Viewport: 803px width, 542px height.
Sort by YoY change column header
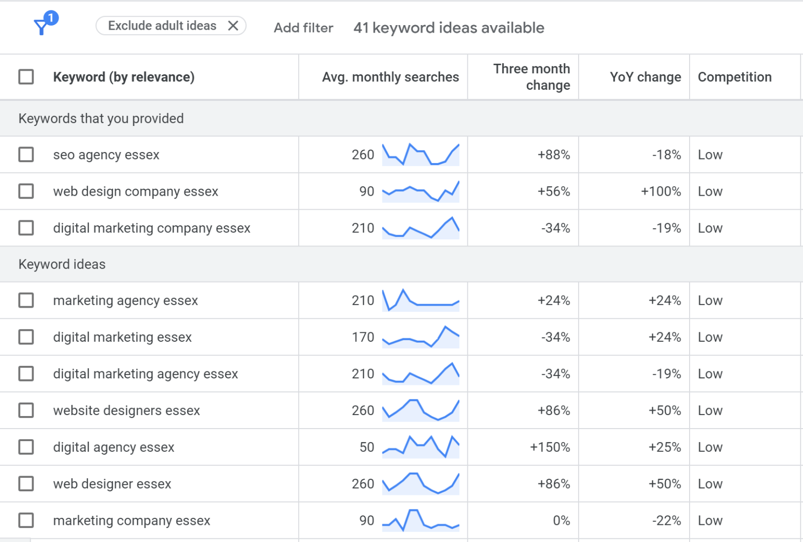[645, 77]
